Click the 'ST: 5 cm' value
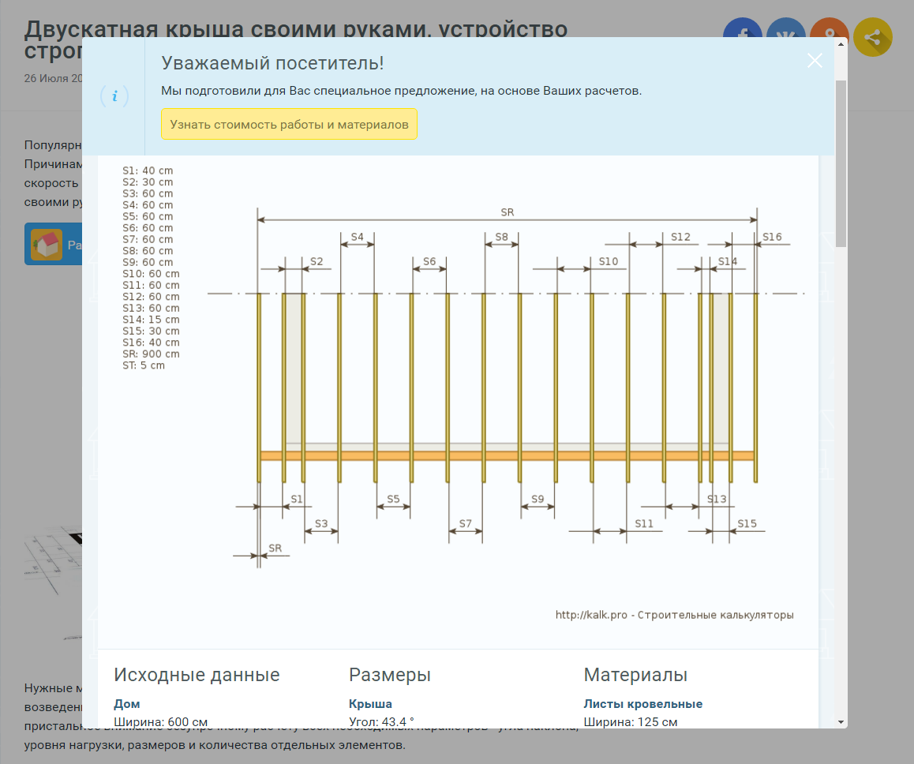914x764 pixels. click(x=144, y=365)
